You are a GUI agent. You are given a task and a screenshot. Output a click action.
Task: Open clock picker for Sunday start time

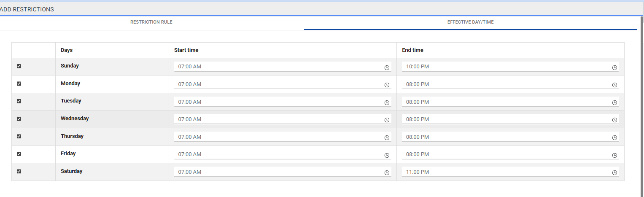click(387, 67)
